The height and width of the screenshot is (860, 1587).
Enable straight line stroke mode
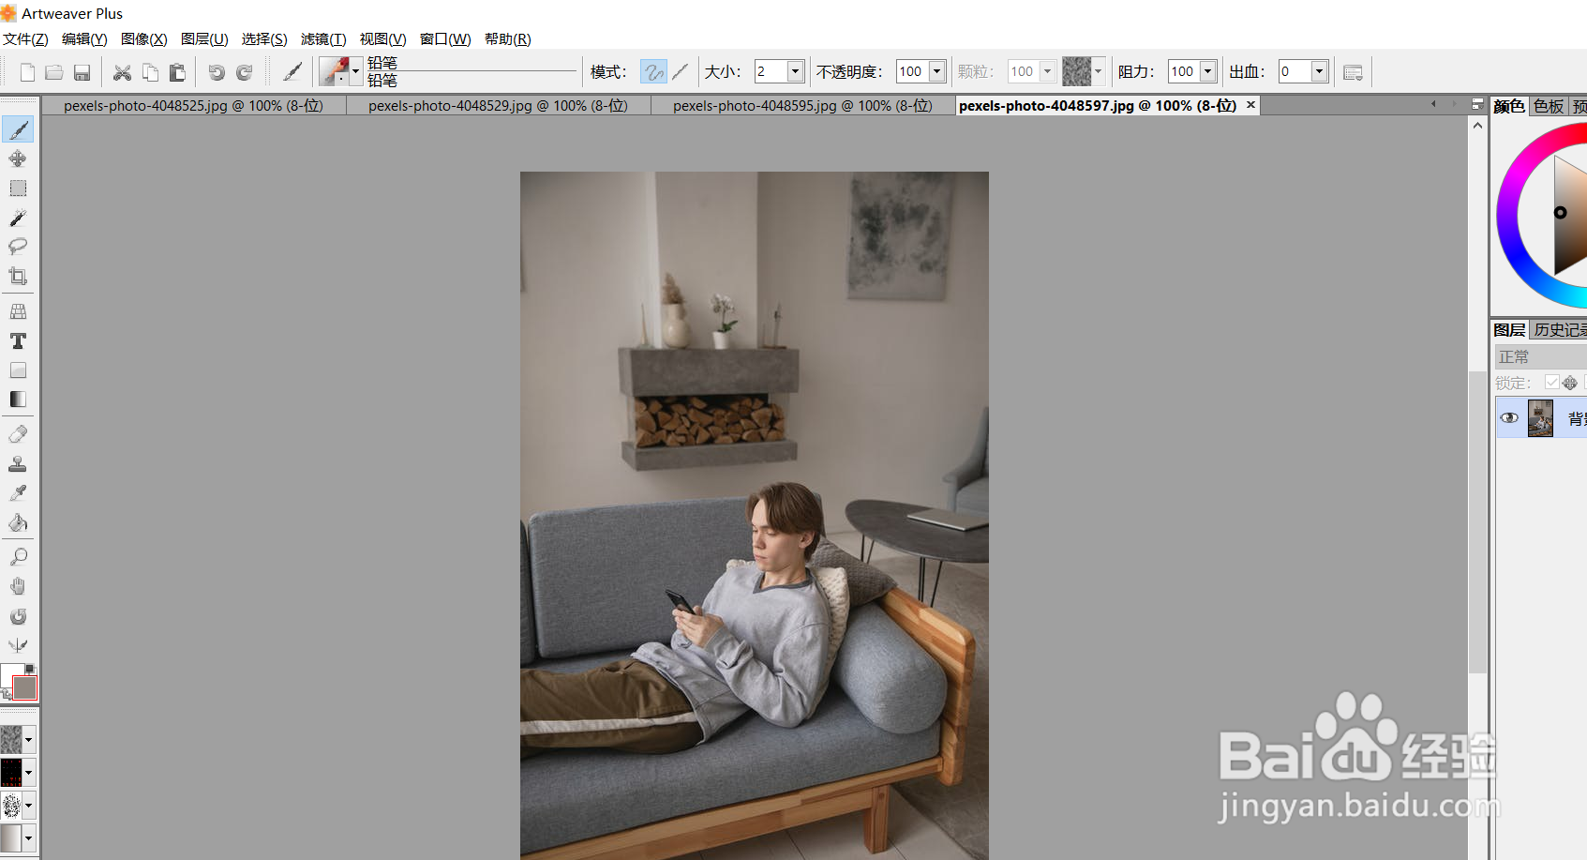[x=680, y=71]
